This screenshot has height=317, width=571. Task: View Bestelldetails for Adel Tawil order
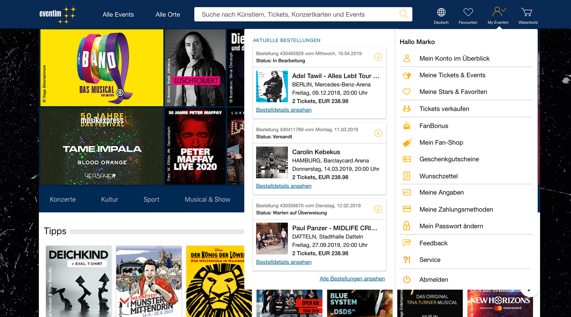click(284, 110)
